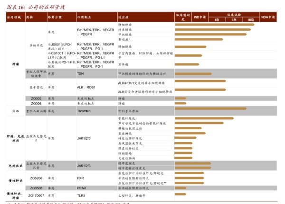Image resolution: width=285 pixels, height=204 pixels.
Task: Select the indication 类风湿性关节炎
Action: pos(130,143)
